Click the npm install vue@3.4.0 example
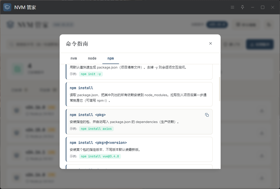The width and height of the screenshot is (280, 189). [100, 156]
